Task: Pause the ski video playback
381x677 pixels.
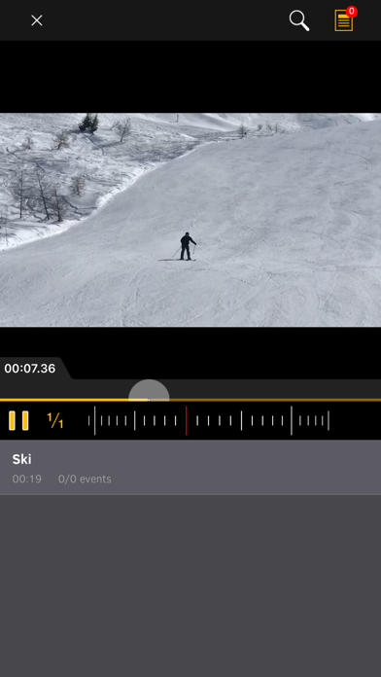Action: point(18,420)
